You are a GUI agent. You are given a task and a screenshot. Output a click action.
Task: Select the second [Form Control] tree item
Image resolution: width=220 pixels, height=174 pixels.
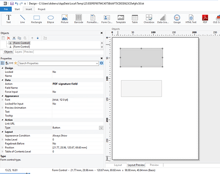pos(21,47)
